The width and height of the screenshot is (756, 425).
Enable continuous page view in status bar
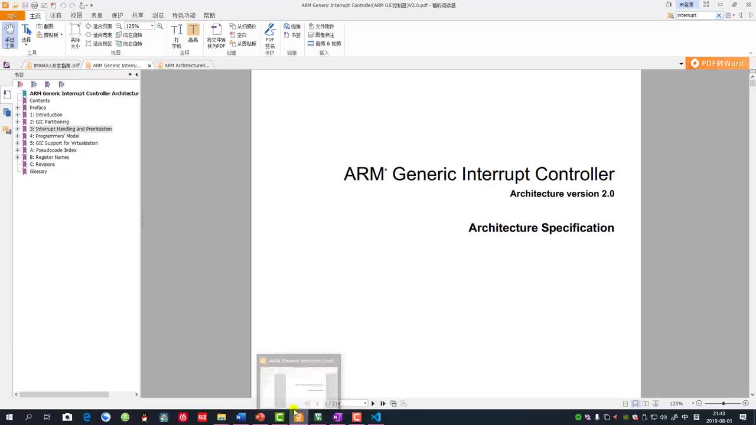click(636, 404)
